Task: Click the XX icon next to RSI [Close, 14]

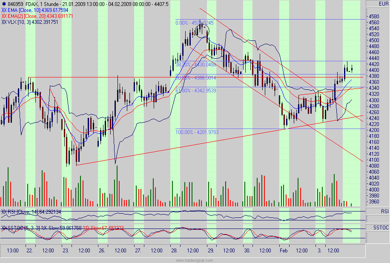Action: click(x=4, y=212)
